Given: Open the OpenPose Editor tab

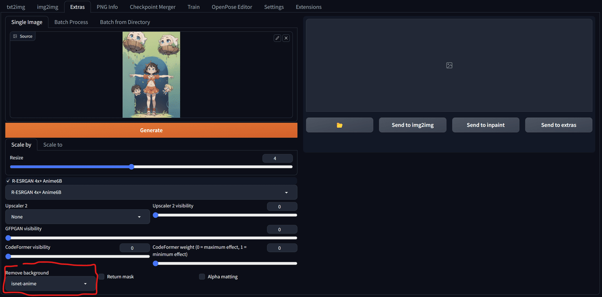Looking at the screenshot, I should click(232, 7).
